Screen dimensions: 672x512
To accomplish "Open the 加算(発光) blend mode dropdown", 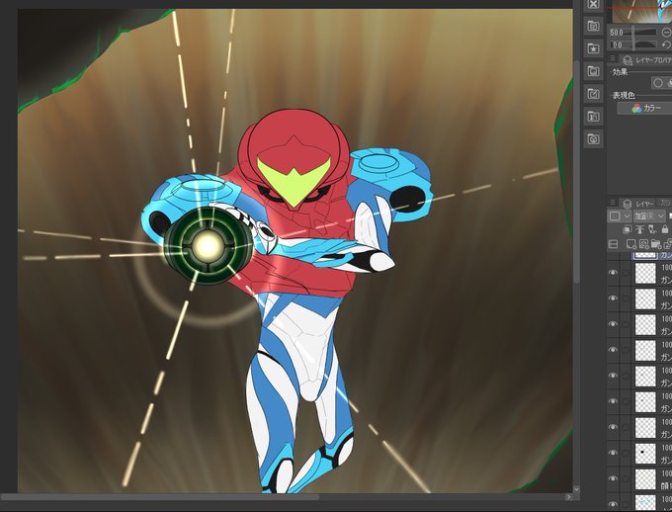I will point(649,215).
